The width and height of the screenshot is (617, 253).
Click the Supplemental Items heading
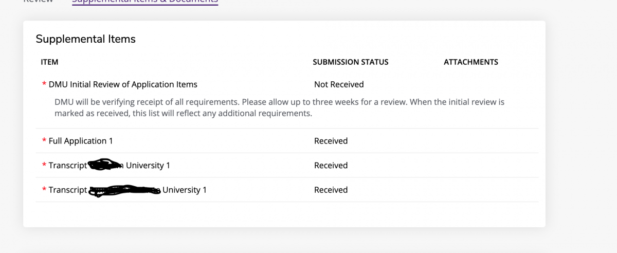pos(85,39)
